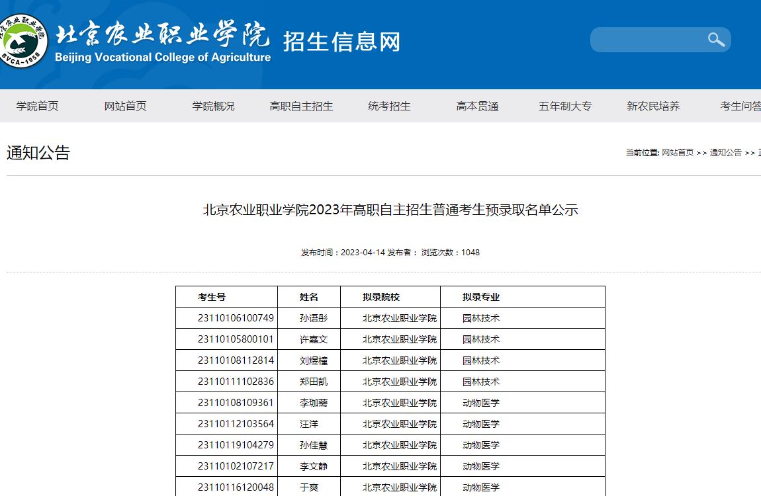The width and height of the screenshot is (761, 496).
Task: Click the 拟录院校 column header
Action: pyautogui.click(x=381, y=297)
